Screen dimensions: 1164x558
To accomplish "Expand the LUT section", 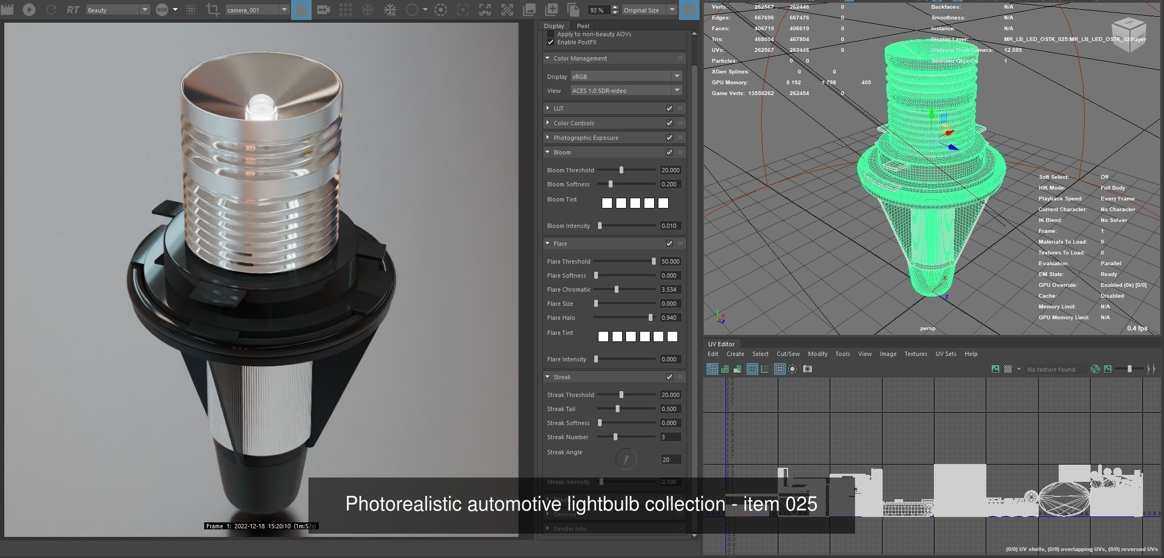I will pyautogui.click(x=548, y=109).
